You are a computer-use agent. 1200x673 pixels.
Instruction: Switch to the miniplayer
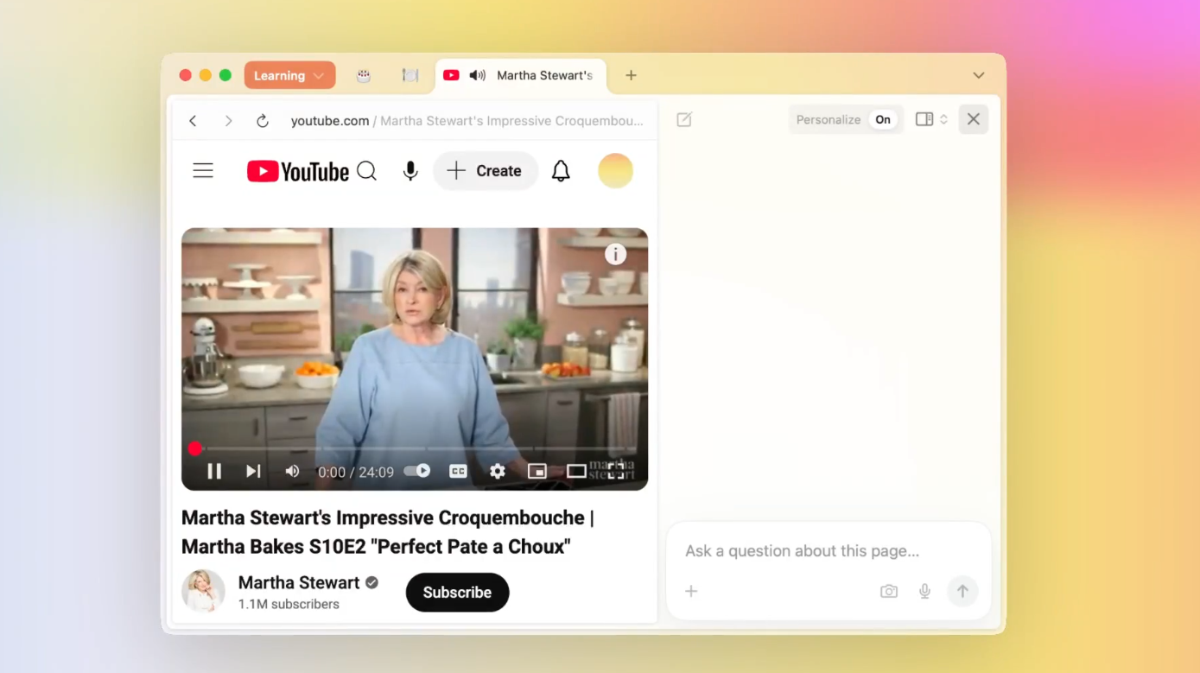pos(537,471)
